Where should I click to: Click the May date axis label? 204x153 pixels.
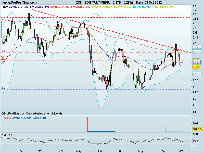(x=79, y=151)
